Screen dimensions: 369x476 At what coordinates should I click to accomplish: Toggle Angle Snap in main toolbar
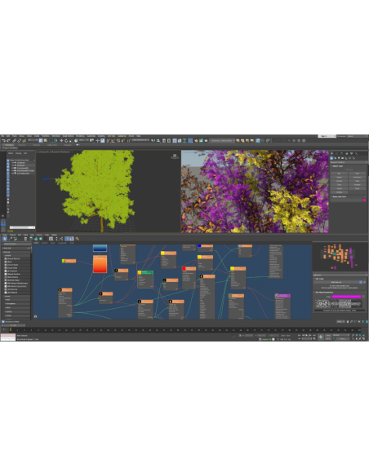(113, 140)
